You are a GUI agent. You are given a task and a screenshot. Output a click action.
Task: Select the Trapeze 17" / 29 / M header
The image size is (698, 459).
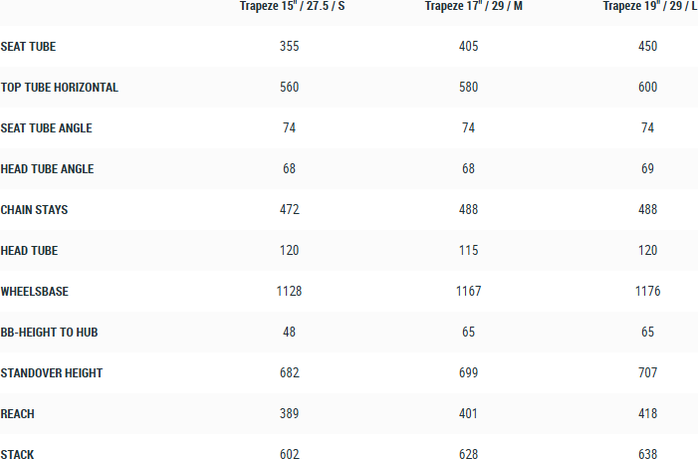[468, 6]
